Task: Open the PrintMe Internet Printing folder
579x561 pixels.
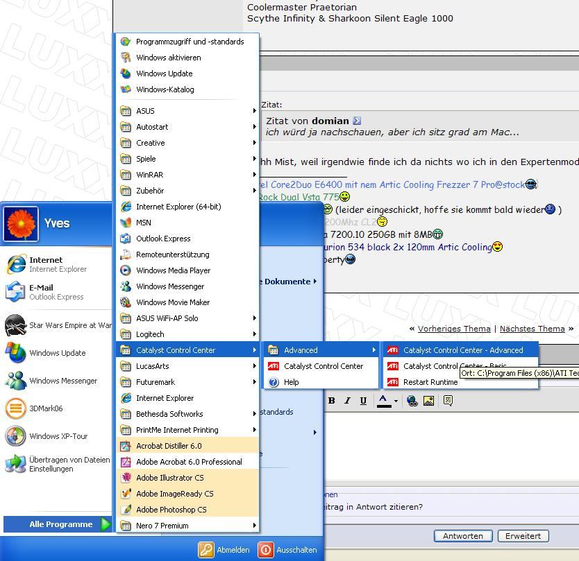Action: [x=187, y=430]
